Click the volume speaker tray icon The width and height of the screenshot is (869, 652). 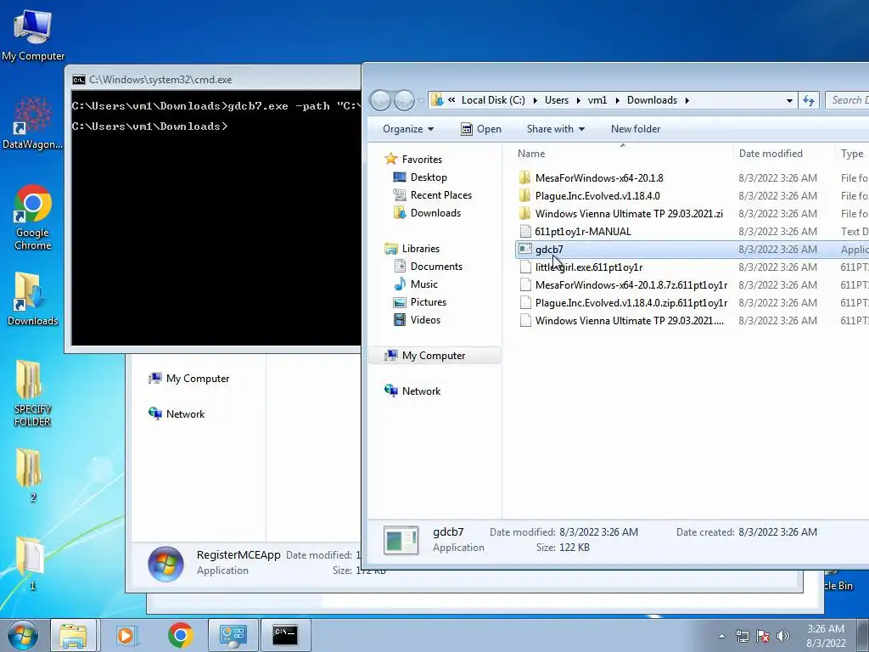tap(783, 636)
